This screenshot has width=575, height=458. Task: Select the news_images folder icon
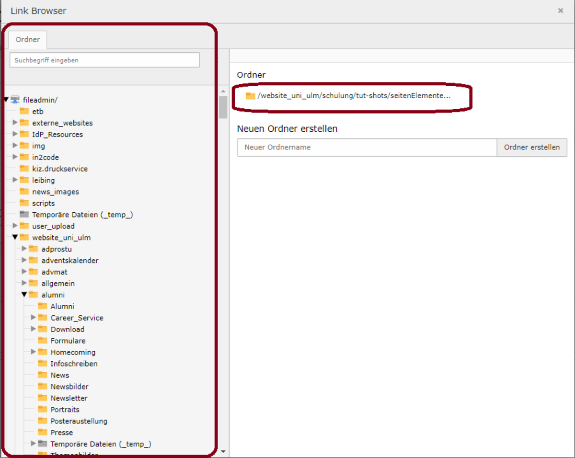tap(24, 192)
